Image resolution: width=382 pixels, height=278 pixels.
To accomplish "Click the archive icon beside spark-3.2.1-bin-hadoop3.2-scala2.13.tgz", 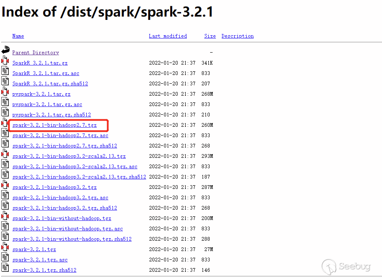I will [5, 154].
